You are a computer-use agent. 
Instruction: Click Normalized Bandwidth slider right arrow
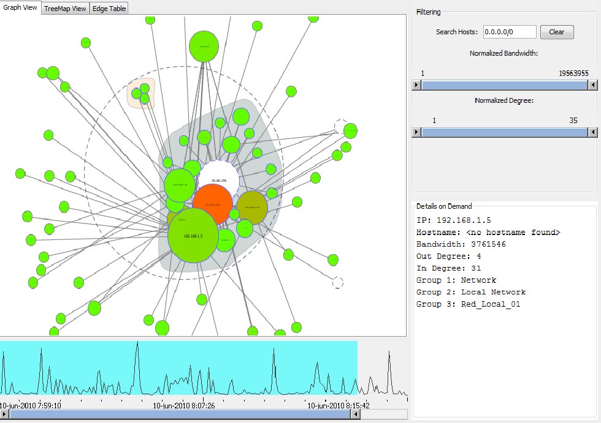[592, 85]
